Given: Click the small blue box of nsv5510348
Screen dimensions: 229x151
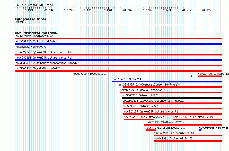Looking at the screenshot, I should [200, 130].
